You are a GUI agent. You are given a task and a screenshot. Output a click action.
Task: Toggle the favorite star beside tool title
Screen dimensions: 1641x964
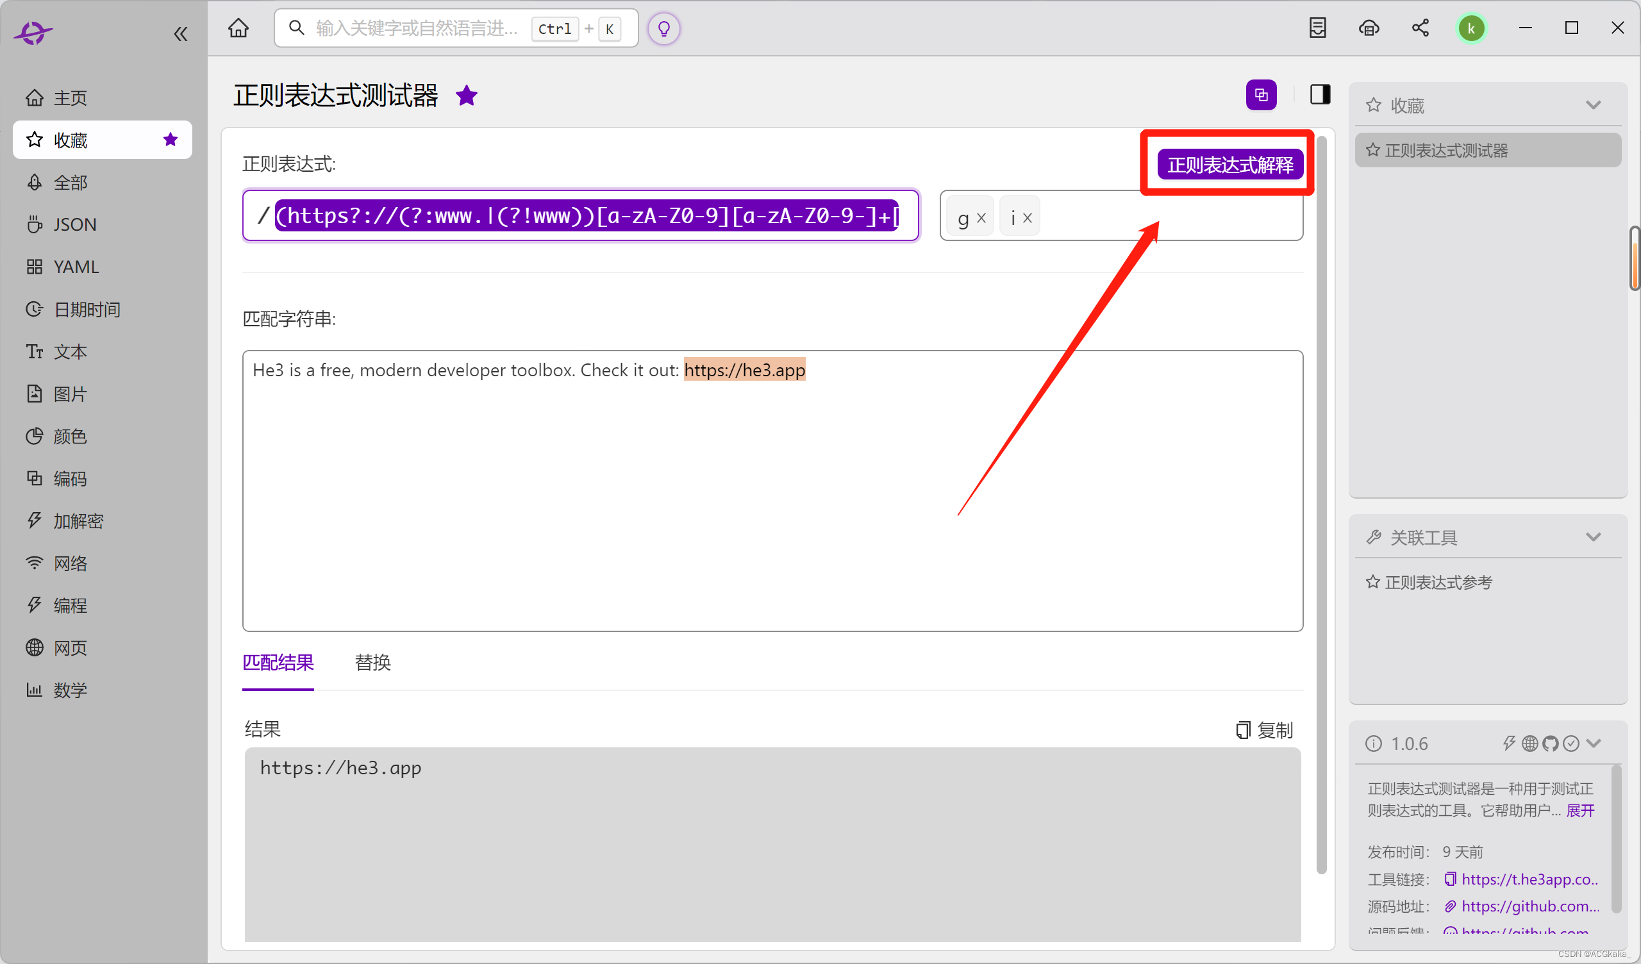point(466,96)
